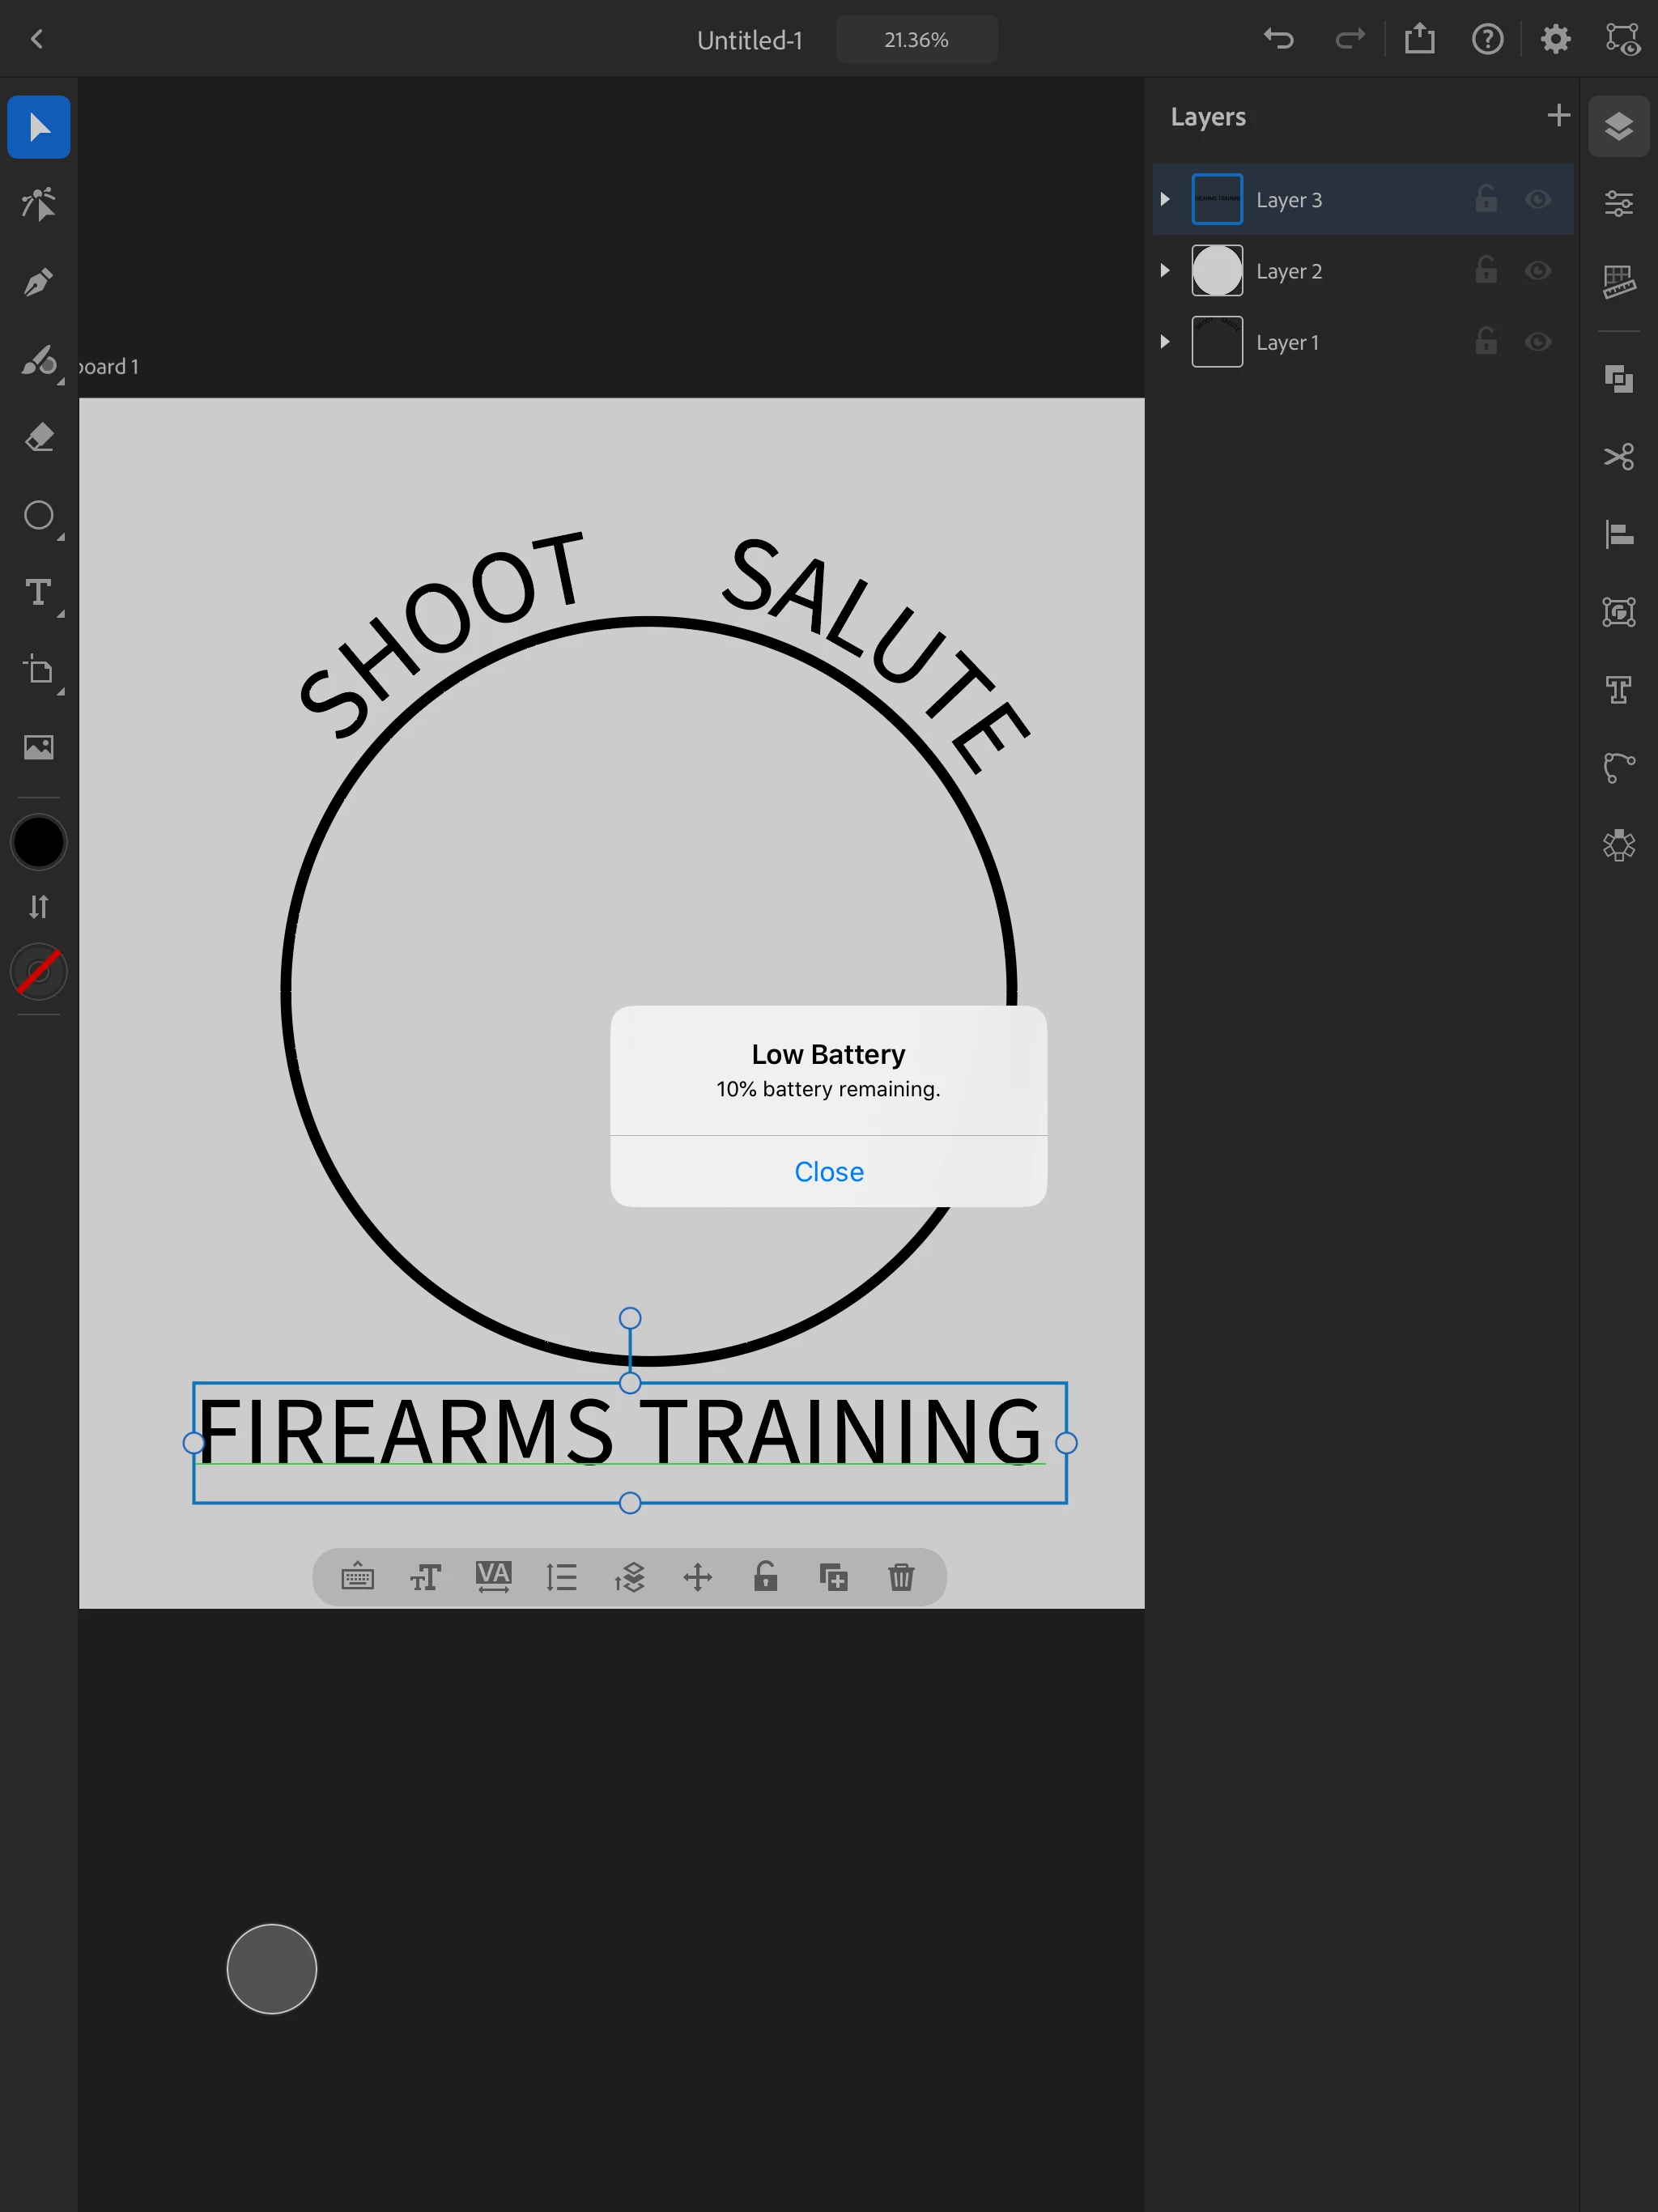Toggle visibility of Layer 2

[x=1537, y=271]
